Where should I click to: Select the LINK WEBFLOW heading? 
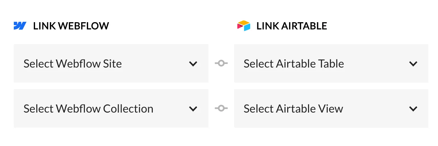point(71,26)
